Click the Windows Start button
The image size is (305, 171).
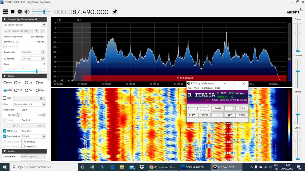pos(5,167)
